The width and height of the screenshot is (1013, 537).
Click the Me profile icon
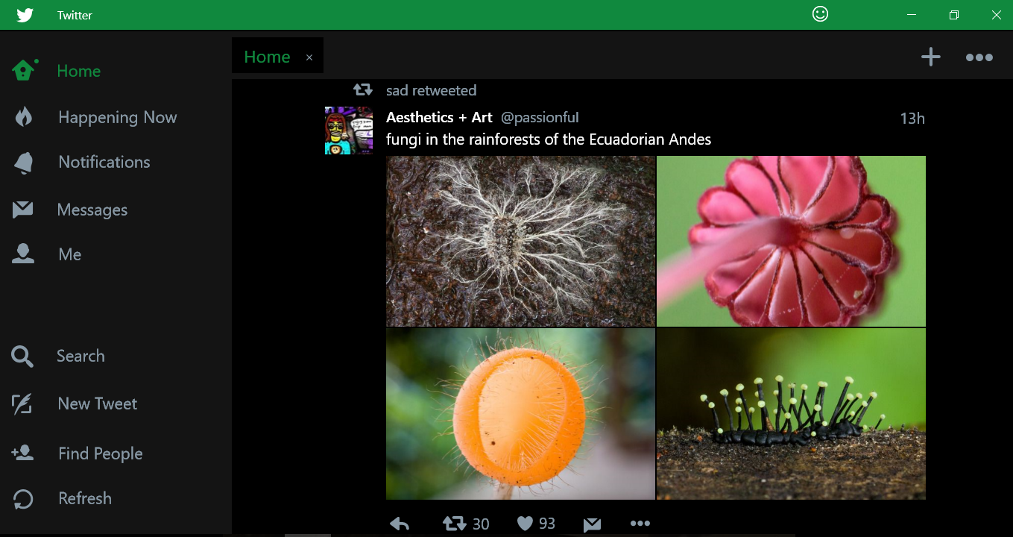pos(23,254)
